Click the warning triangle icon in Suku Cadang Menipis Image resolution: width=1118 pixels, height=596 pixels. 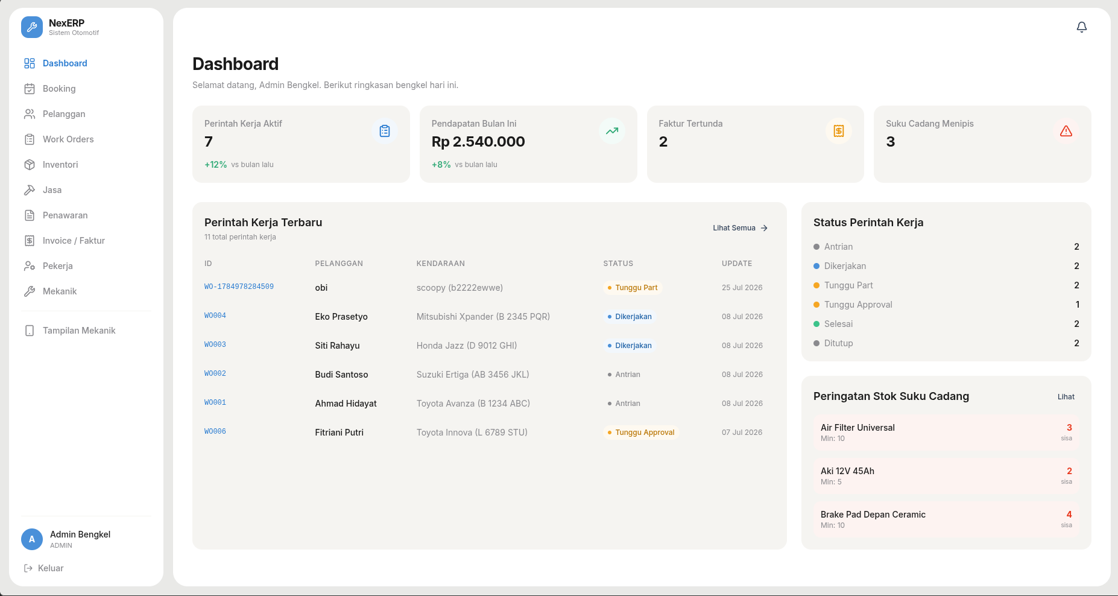pyautogui.click(x=1066, y=131)
